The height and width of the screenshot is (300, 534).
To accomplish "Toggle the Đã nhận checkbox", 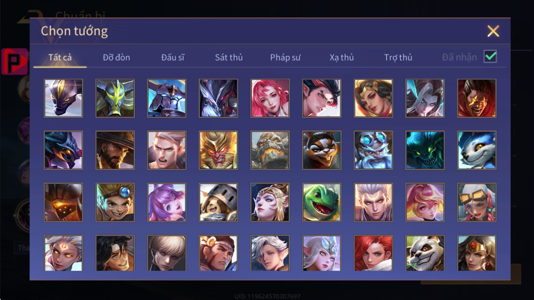I will click(490, 56).
